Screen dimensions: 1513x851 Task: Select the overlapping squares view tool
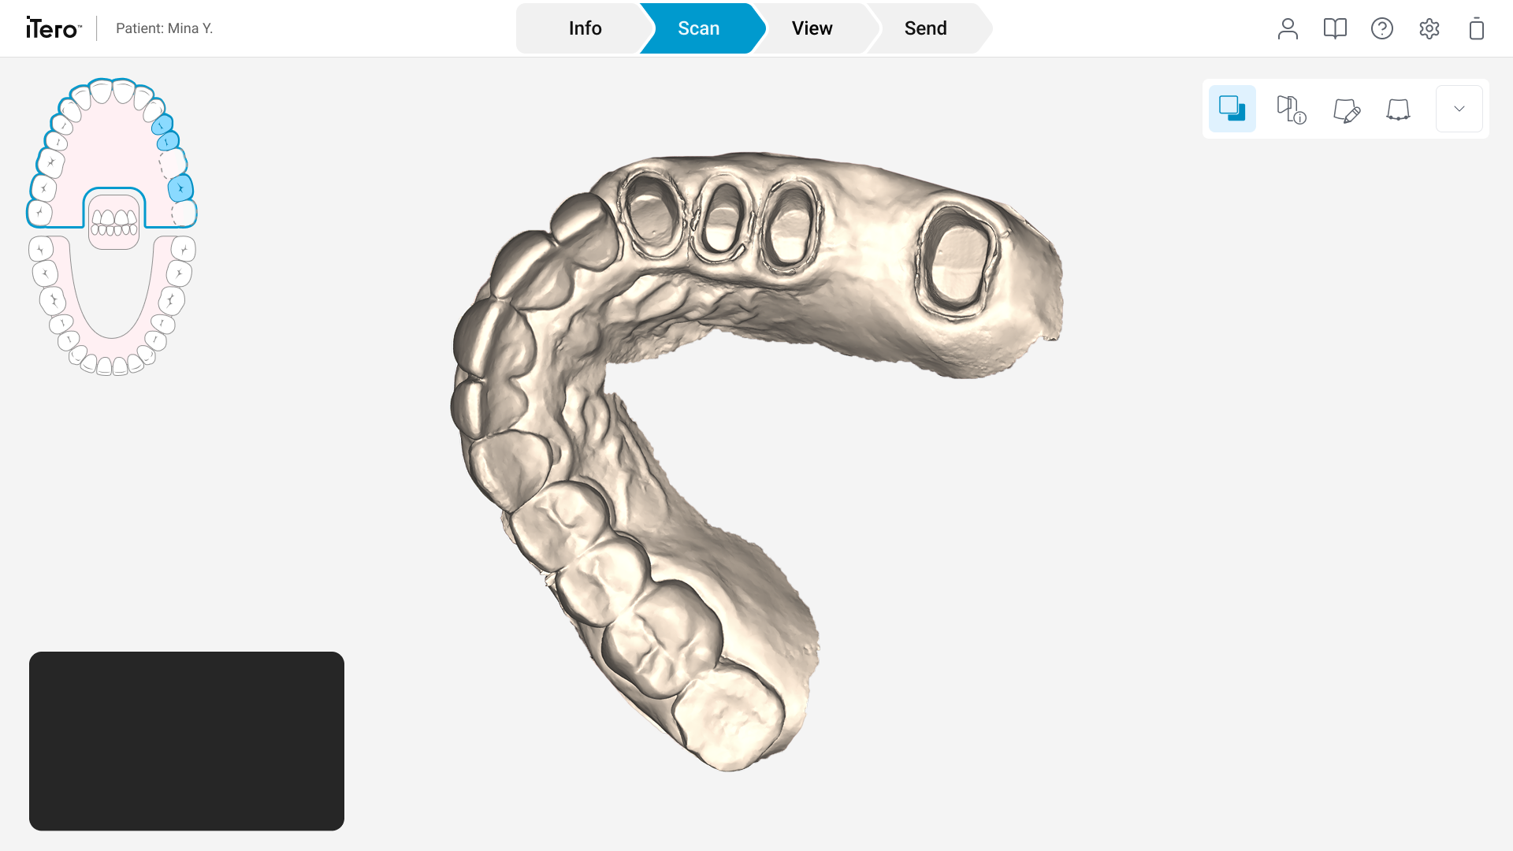(1232, 109)
